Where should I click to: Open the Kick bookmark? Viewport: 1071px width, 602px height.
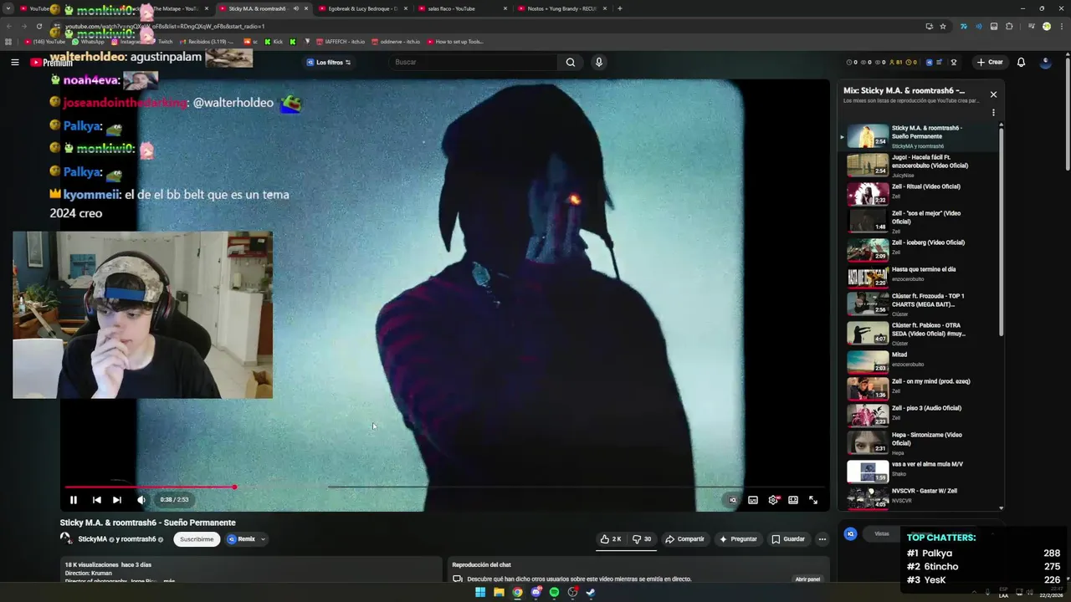tap(274, 42)
